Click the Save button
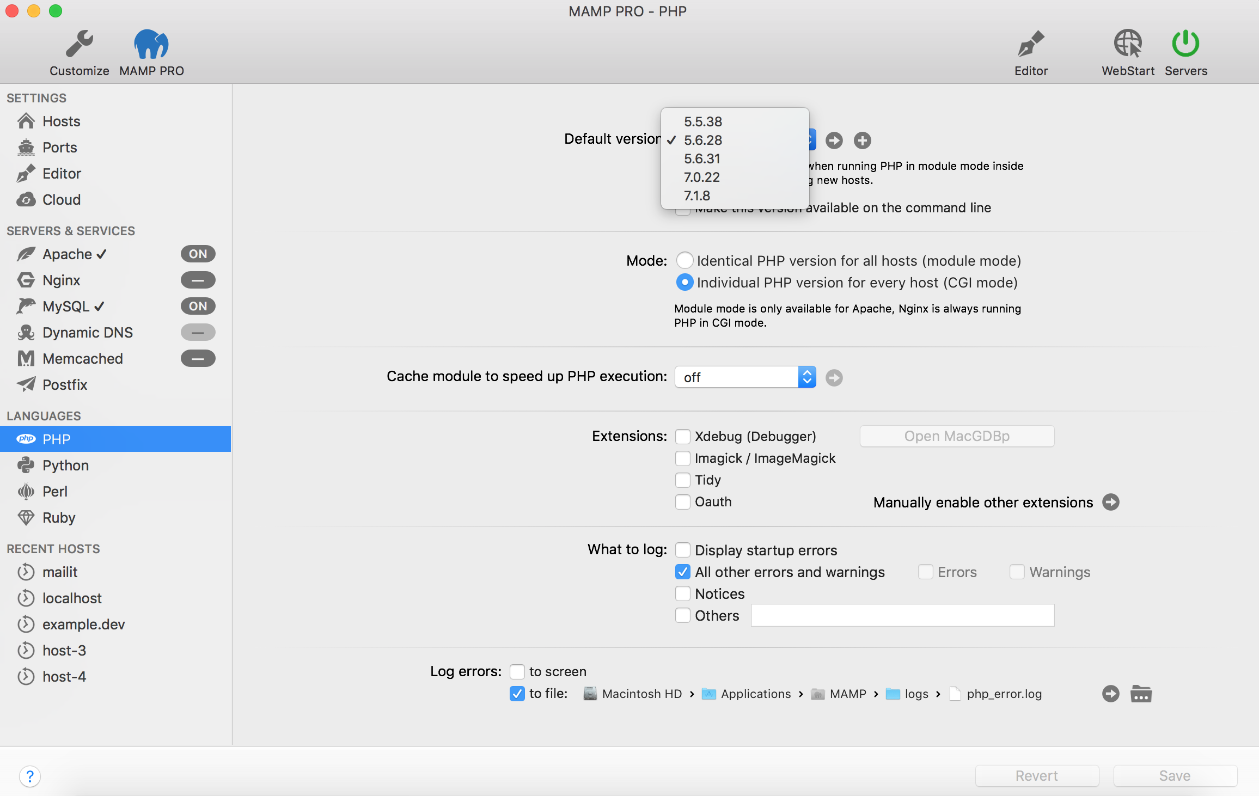 1175,775
